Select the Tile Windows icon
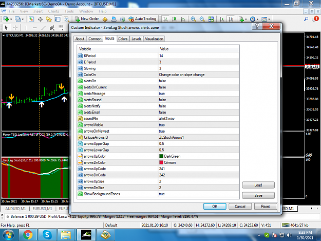Image resolution: width=321 pixels, height=241 pixels. click(211, 19)
